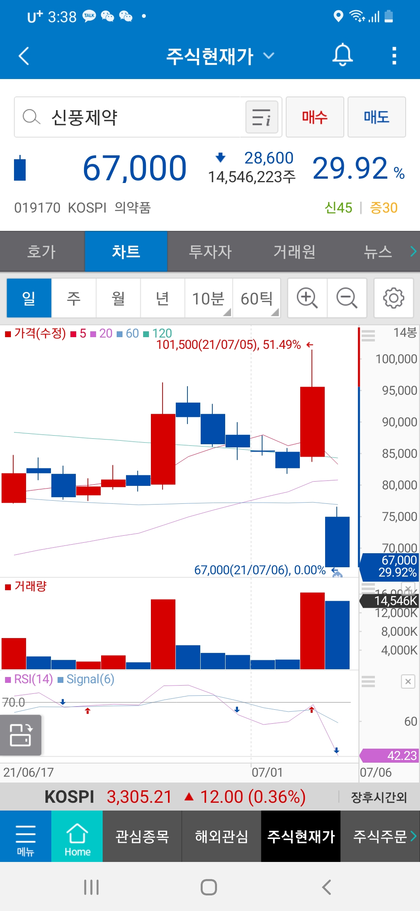Close the RSI indicator panel
This screenshot has height=911, width=420.
coord(408,681)
